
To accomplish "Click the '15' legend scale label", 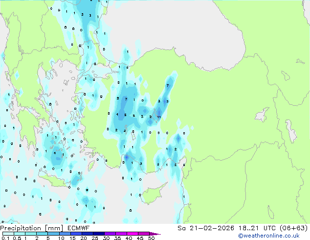I will (x=72, y=238).
